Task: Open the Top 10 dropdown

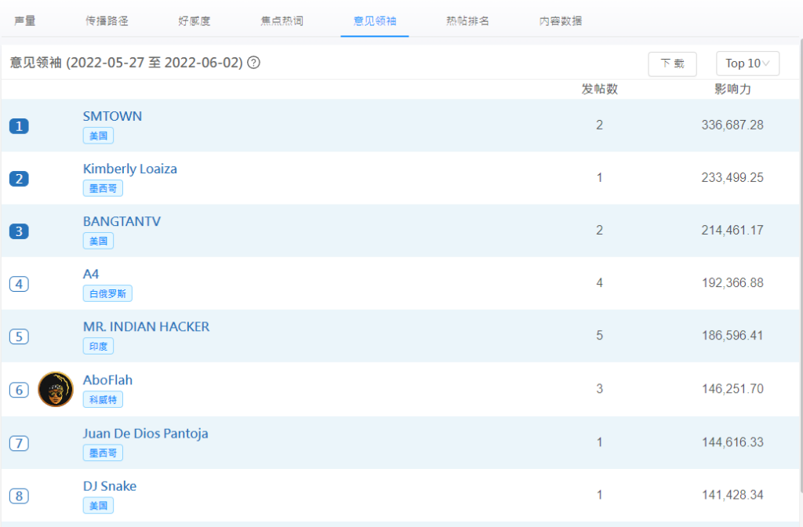Action: tap(747, 64)
